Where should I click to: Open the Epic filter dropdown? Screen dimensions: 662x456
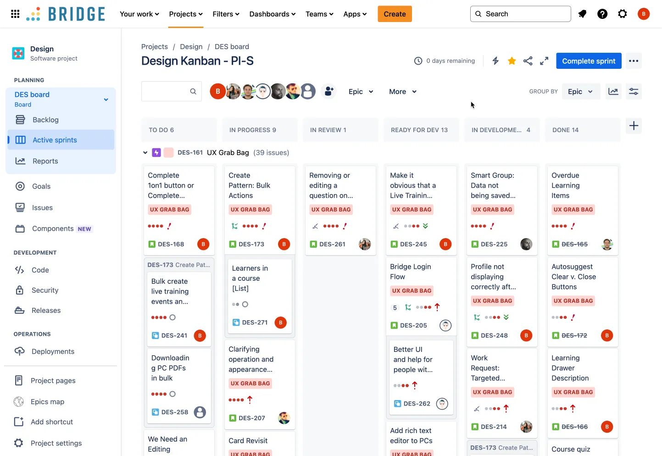coord(361,91)
